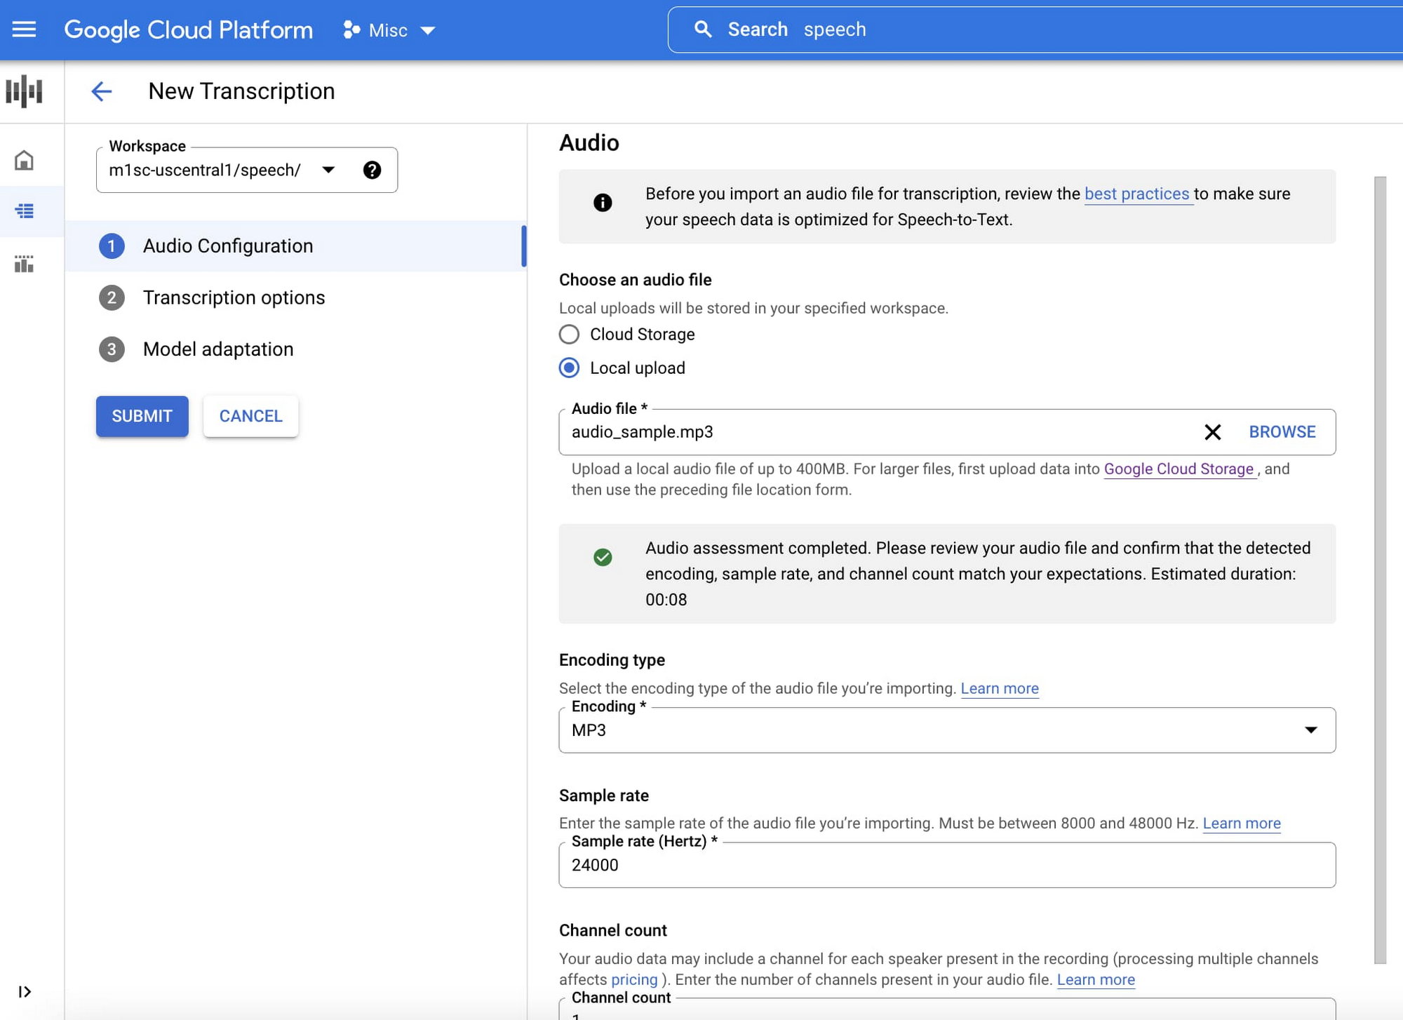The image size is (1403, 1020).
Task: Click the SUBMIT button
Action: coord(142,415)
